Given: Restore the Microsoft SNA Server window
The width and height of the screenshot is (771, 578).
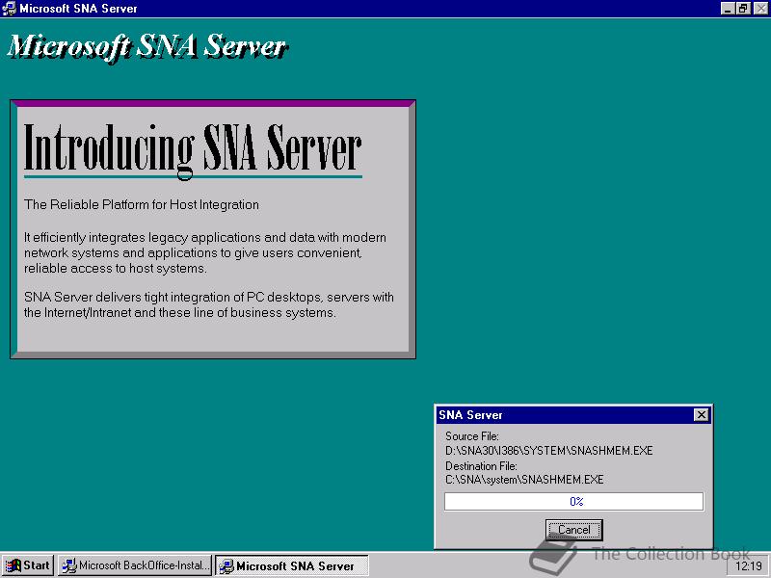Looking at the screenshot, I should coord(743,8).
